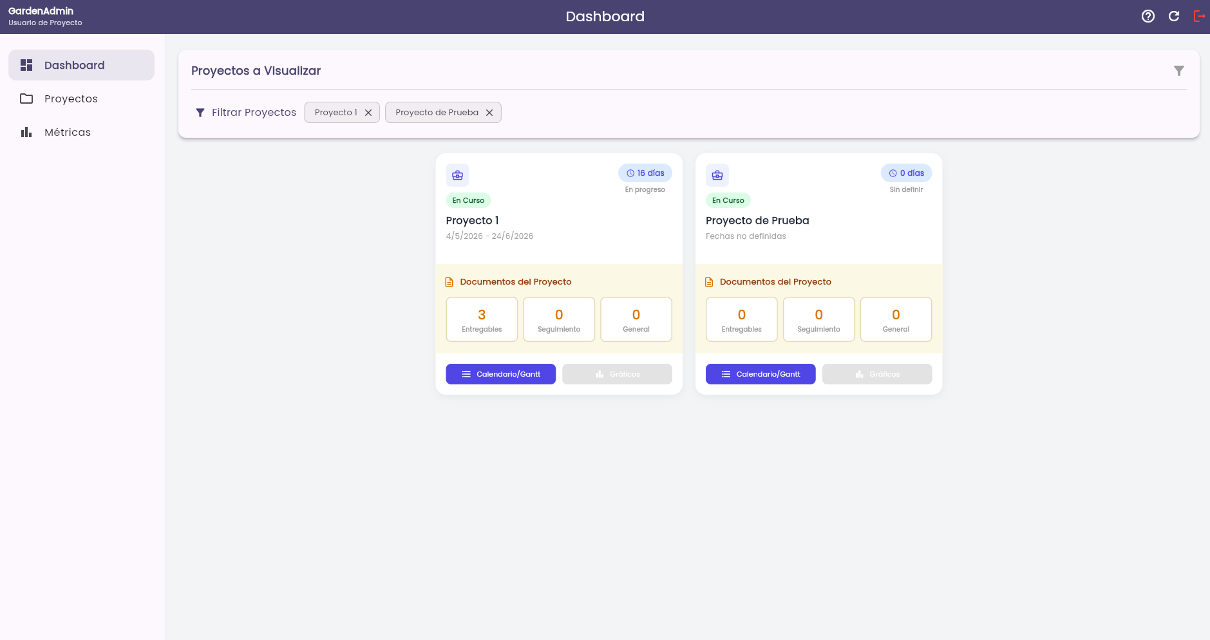
Task: Click the GardenAdmin logo text
Action: 41,11
